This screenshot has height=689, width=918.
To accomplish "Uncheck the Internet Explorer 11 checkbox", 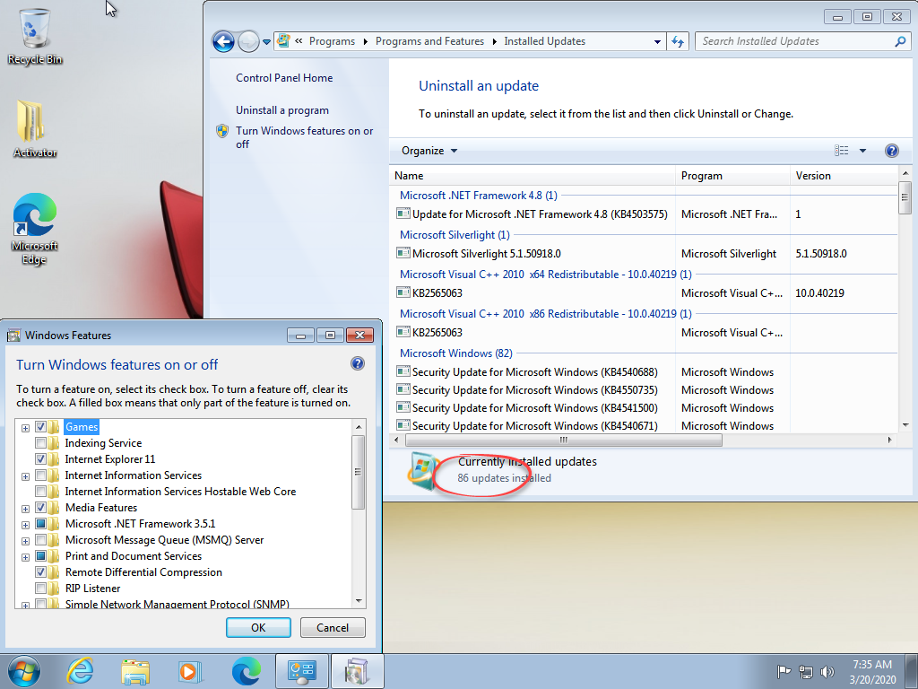I will 41,458.
